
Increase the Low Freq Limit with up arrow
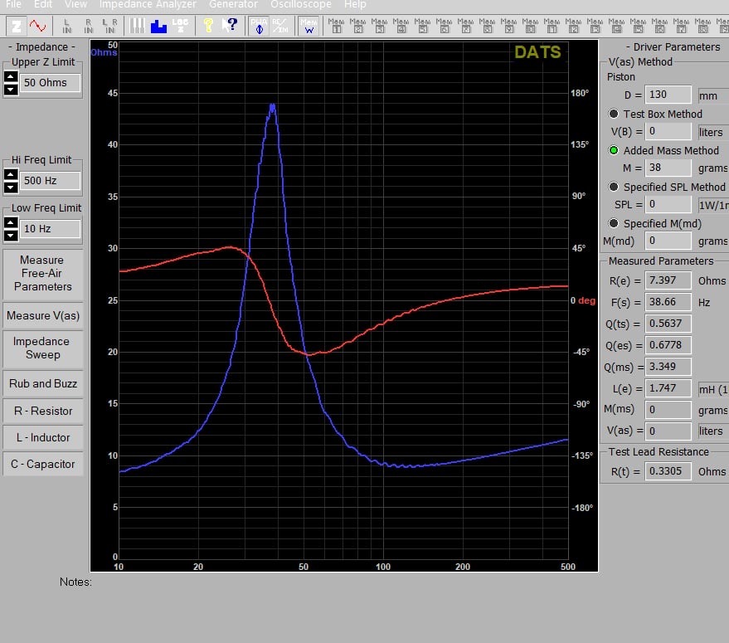[x=11, y=223]
